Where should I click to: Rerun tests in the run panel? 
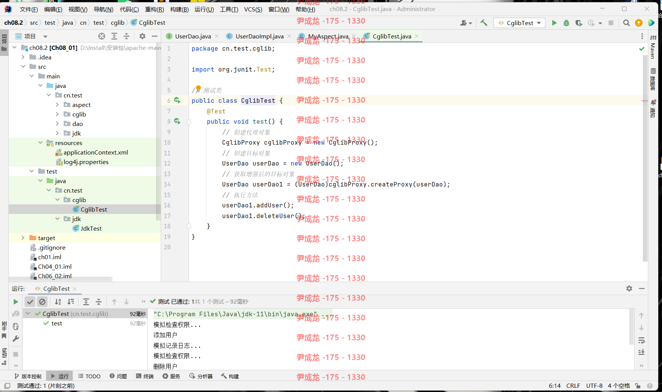tap(16, 302)
